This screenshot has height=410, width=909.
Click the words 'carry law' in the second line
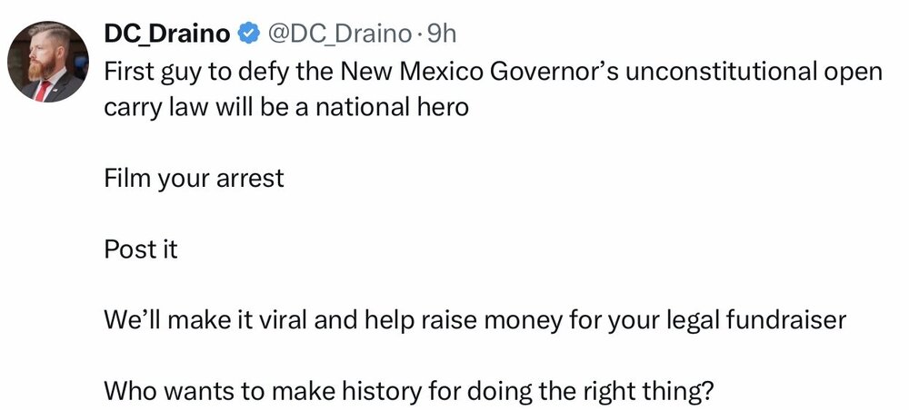click(156, 108)
